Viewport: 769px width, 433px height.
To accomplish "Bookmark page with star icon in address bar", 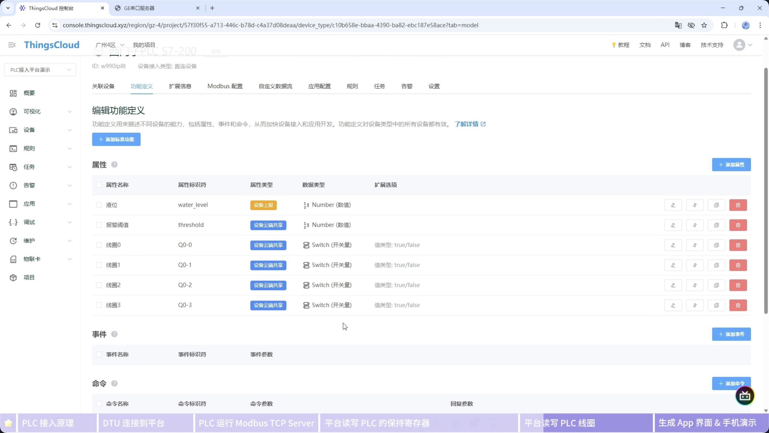I will pos(704,25).
